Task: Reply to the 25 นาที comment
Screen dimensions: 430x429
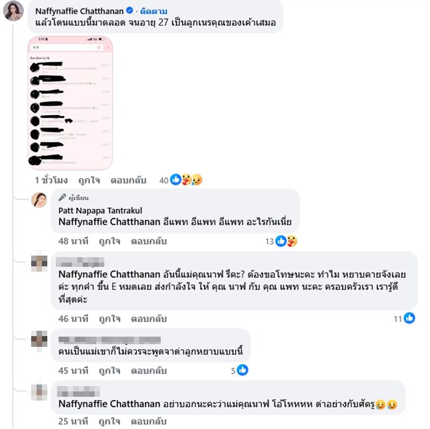Action: click(x=149, y=421)
